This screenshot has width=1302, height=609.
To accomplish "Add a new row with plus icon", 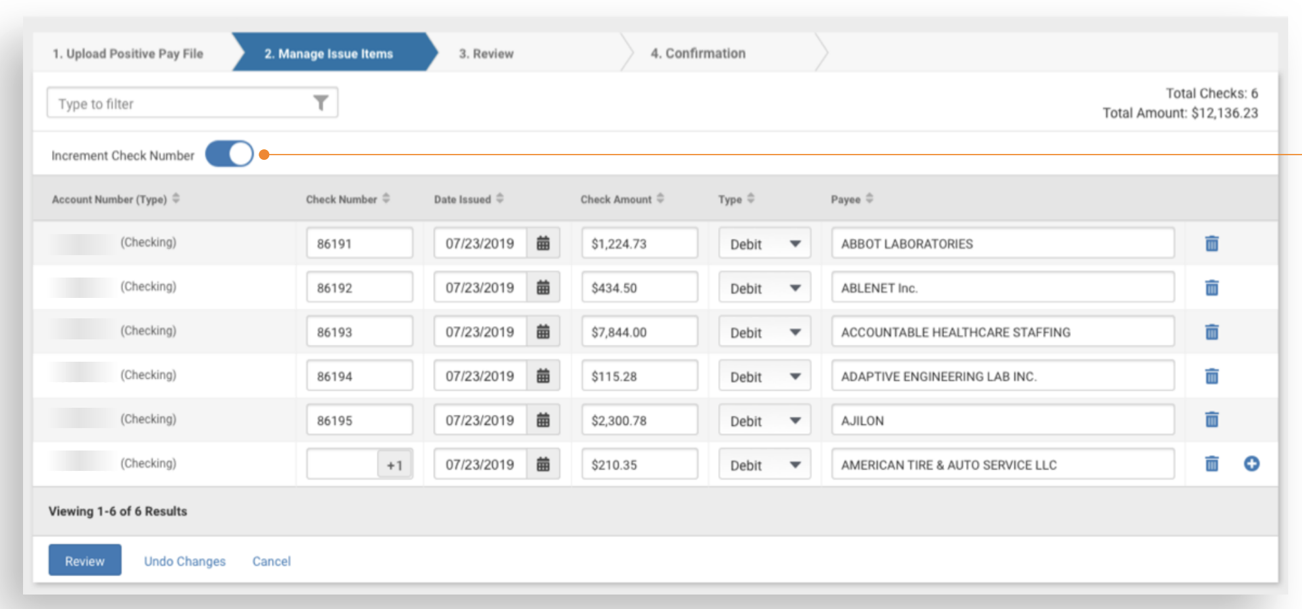I will [1251, 464].
